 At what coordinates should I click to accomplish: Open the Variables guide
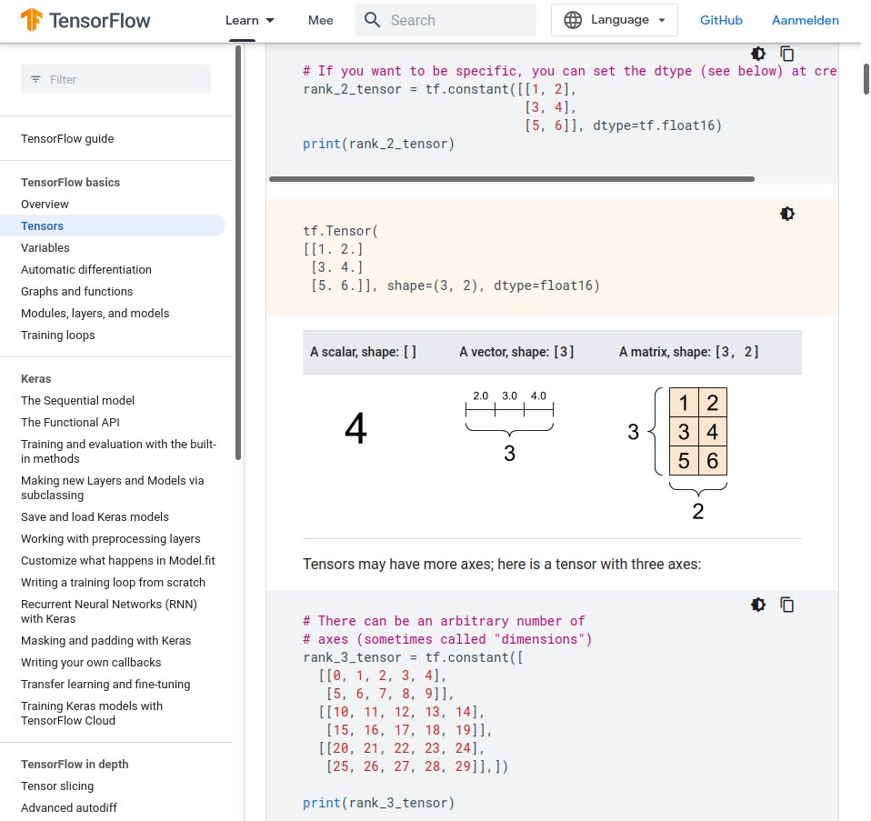[x=45, y=247]
